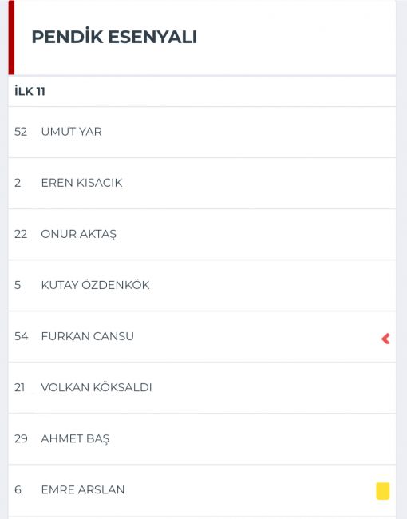Click jersey number 29
Screen dimensions: 407x519
tap(21, 438)
